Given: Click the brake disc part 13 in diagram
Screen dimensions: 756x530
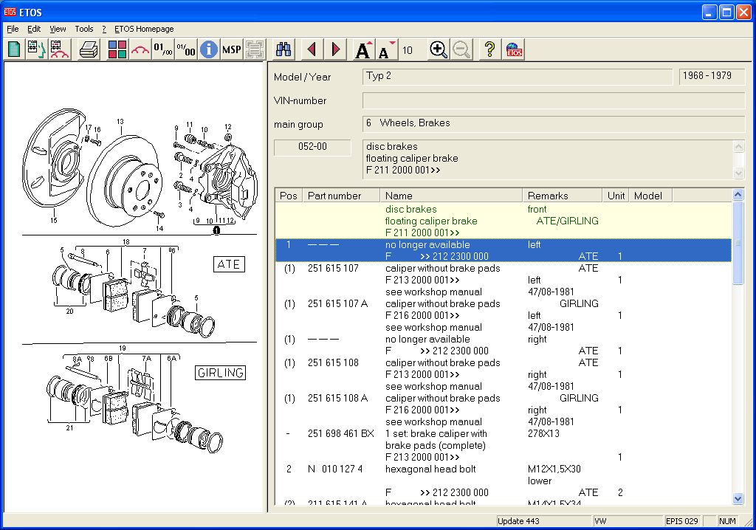Looking at the screenshot, I should click(124, 181).
